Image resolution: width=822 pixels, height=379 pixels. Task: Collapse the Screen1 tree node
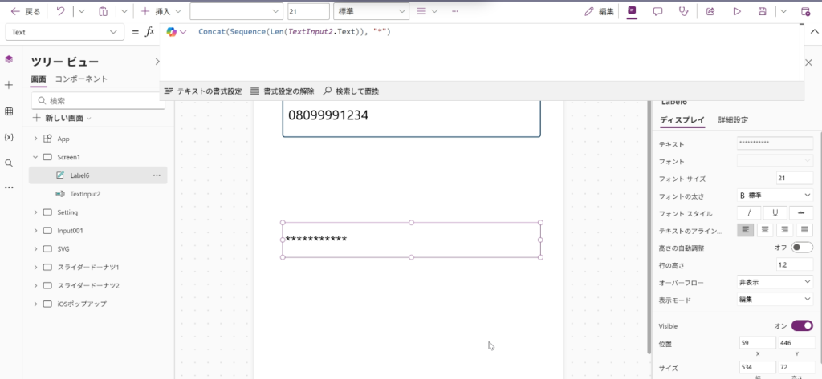35,157
